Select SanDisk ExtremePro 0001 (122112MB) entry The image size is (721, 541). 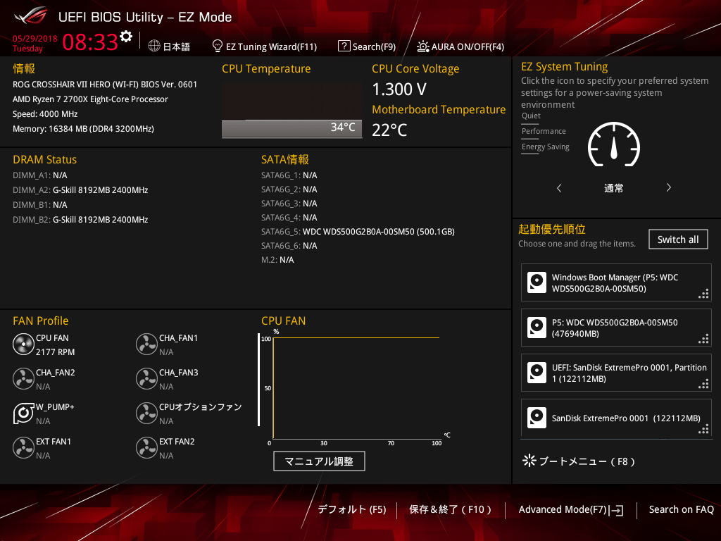click(x=616, y=417)
